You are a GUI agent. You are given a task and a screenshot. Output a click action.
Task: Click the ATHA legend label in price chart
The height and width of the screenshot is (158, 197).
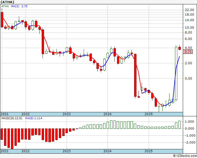click(x=5, y=6)
